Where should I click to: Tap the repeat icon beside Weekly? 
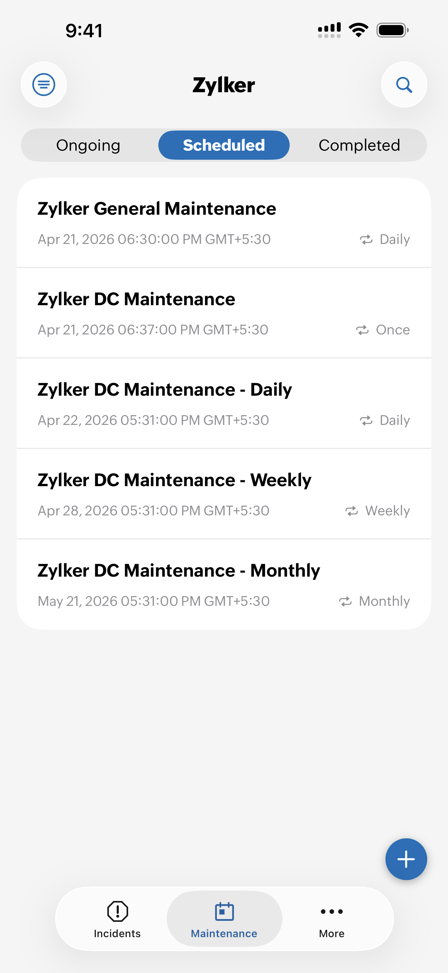(x=351, y=511)
